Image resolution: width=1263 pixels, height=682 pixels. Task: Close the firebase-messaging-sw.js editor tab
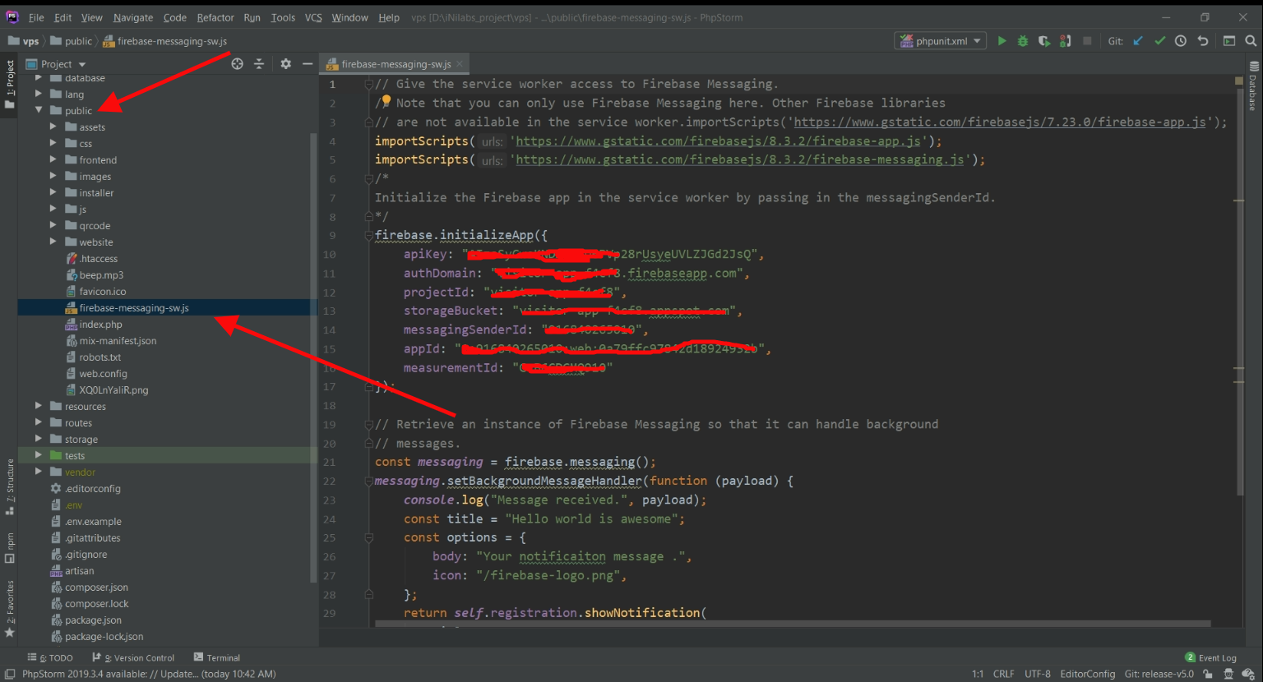click(x=460, y=64)
